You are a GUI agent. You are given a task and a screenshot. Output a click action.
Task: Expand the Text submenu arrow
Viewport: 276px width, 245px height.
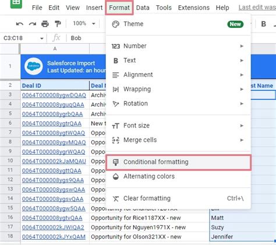(242, 61)
